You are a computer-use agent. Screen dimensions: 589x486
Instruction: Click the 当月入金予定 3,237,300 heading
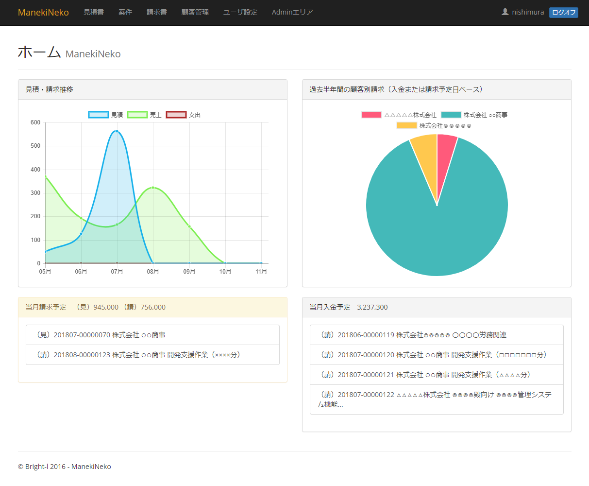(x=437, y=307)
